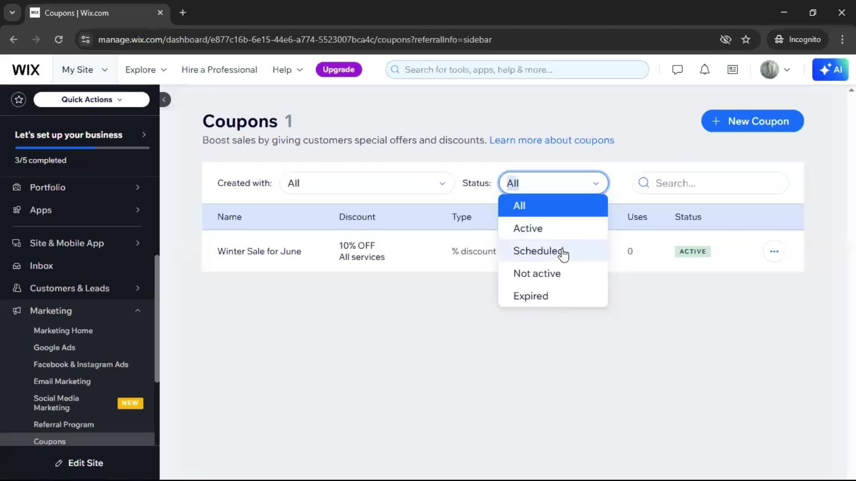Select Active status option
This screenshot has height=481, width=856.
point(553,228)
